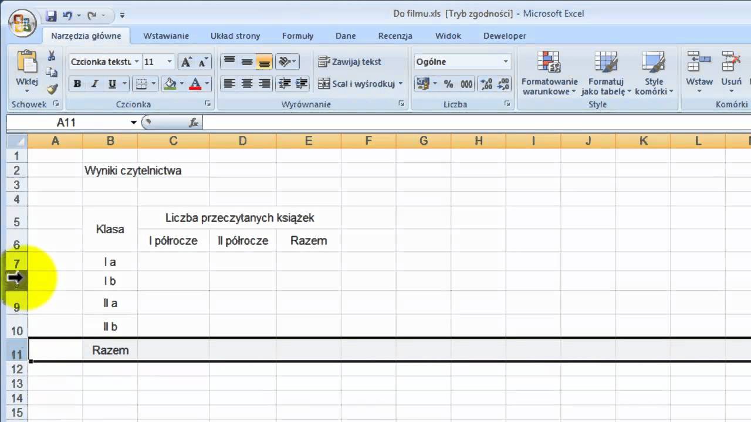
Task: Increase the font size
Action: (187, 62)
